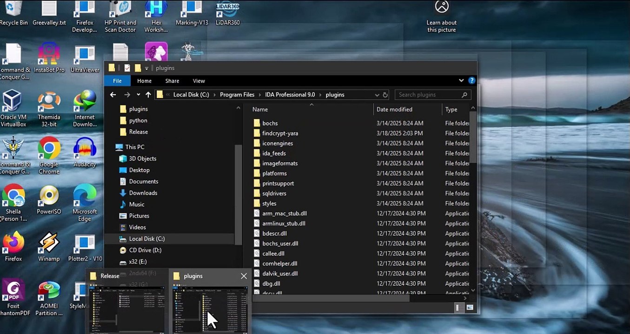Open Internet Download Manager shortcut
Screen dimensions: 630x334
pos(85,109)
